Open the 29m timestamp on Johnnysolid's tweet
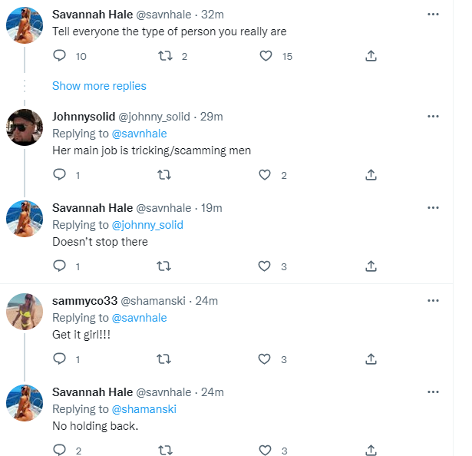 point(211,117)
